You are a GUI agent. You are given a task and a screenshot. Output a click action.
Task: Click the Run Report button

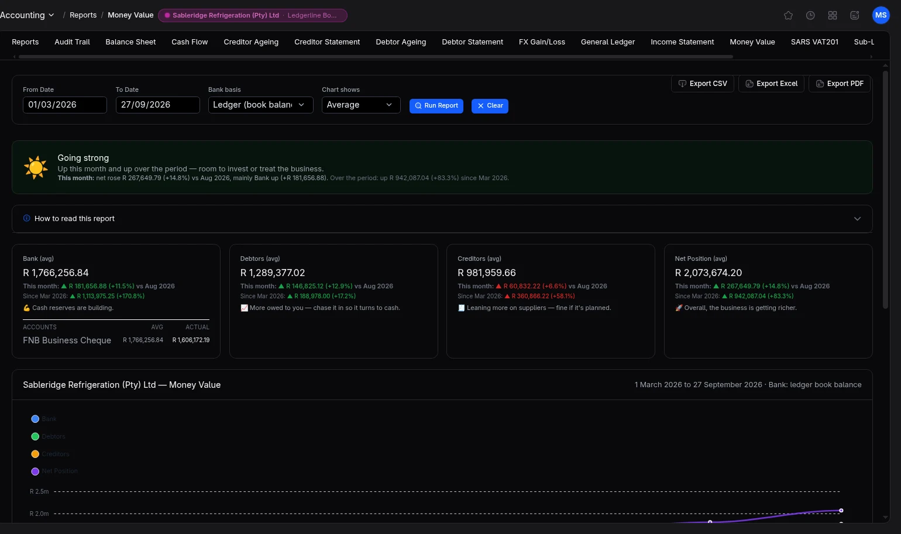coord(436,106)
